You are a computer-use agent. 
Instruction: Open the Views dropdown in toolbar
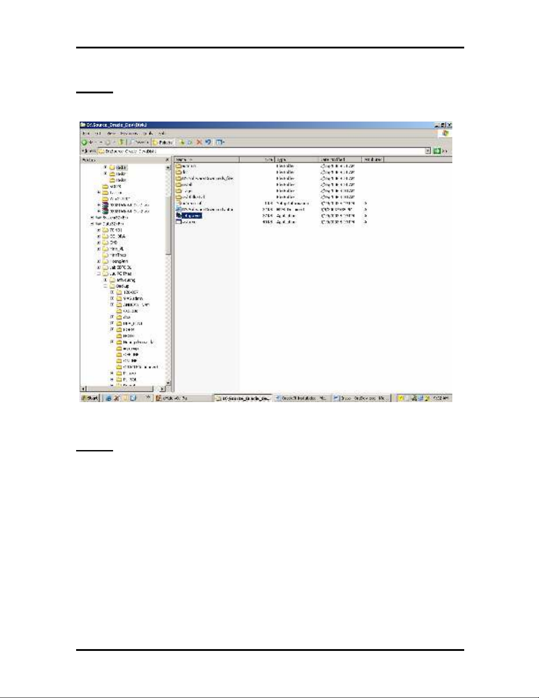pos(220,142)
